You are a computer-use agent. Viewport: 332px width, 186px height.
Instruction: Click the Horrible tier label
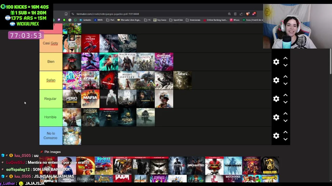(51, 117)
